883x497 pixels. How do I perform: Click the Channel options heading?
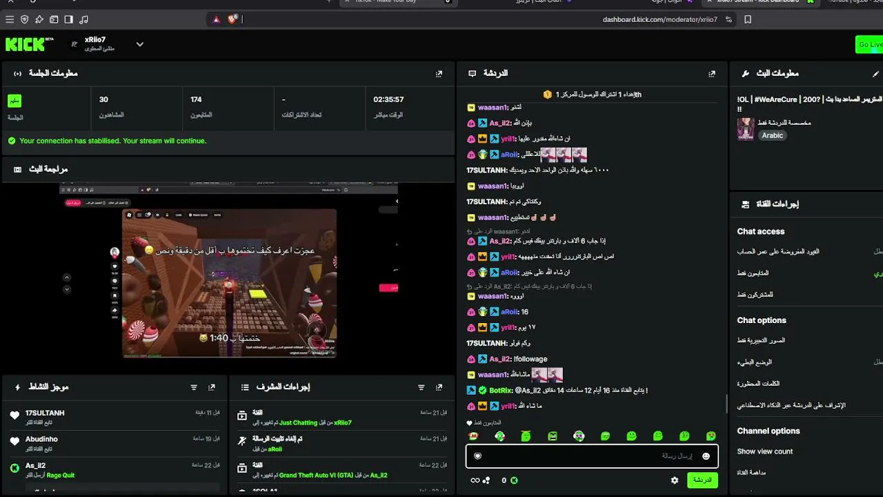(x=768, y=431)
